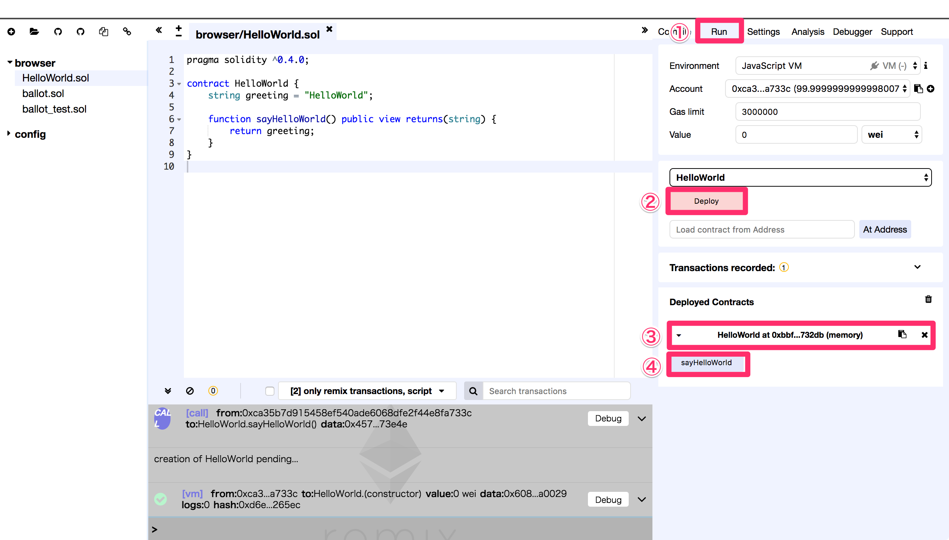
Task: Remove the HelloWorld deployed contract instance
Action: coord(925,335)
